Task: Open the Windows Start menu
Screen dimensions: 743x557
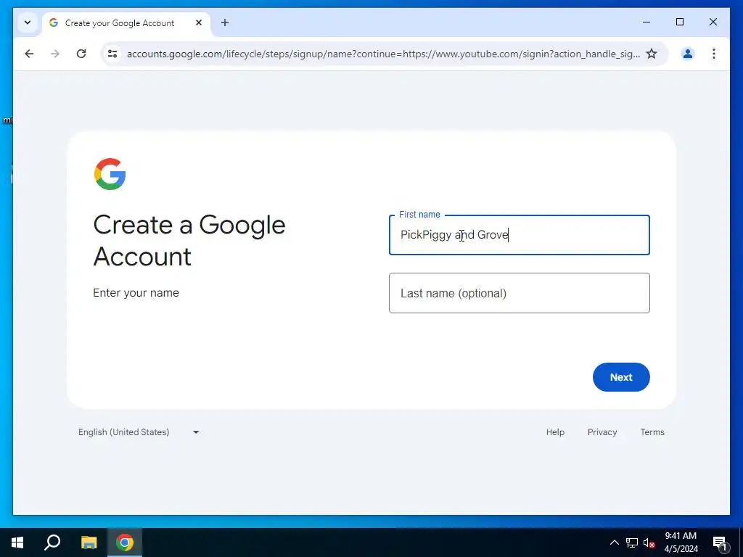Action: pyautogui.click(x=17, y=542)
